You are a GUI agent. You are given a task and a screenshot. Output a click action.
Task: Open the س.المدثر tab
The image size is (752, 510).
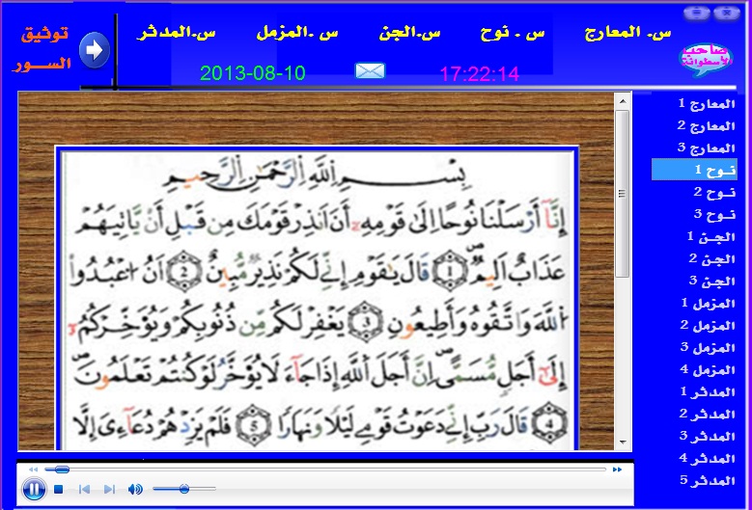tap(176, 33)
